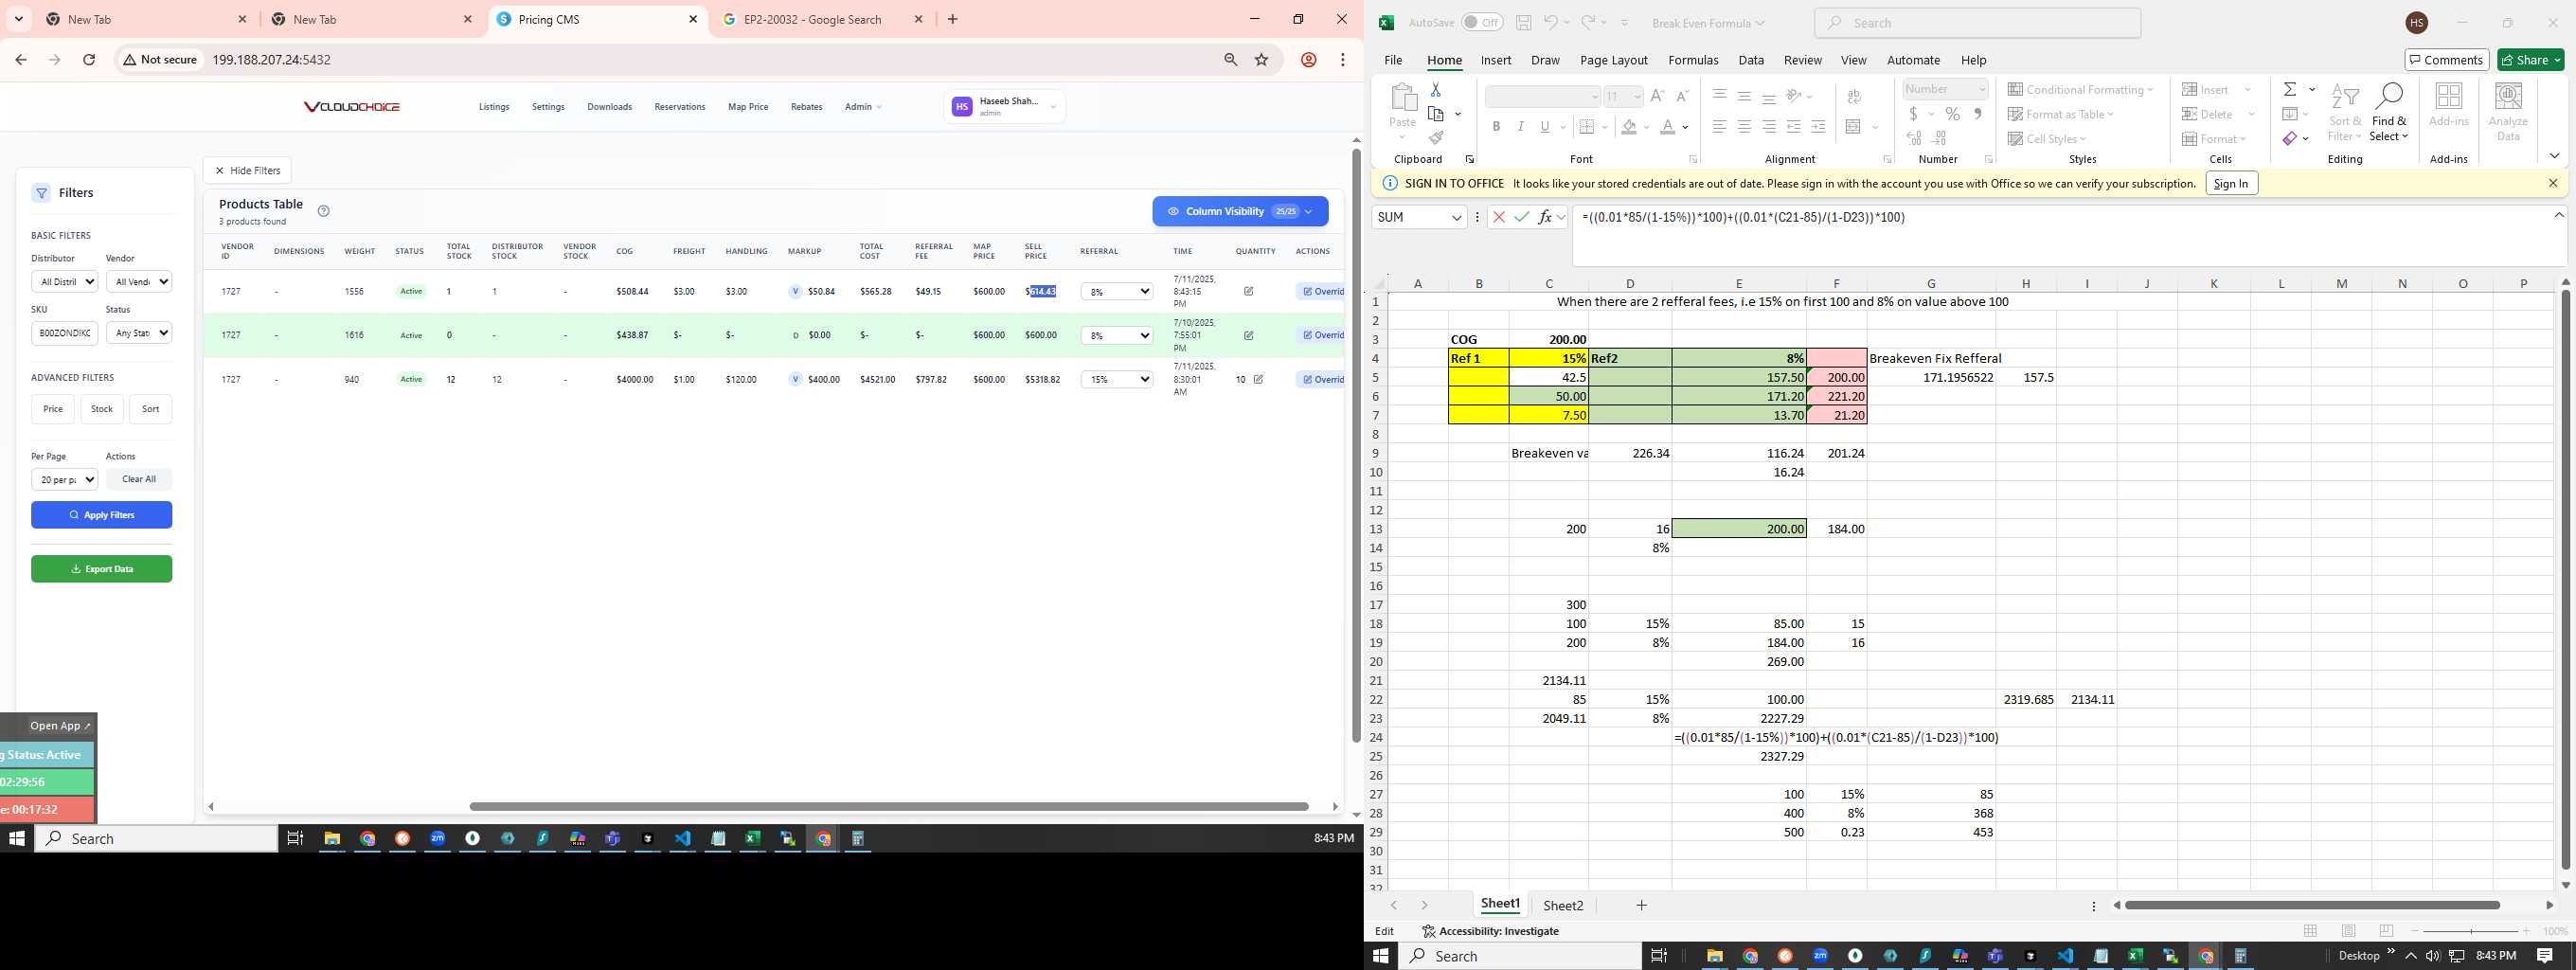Image resolution: width=2576 pixels, height=970 pixels.
Task: Confirm formula entry with the checkmark icon
Action: [x=1521, y=217]
